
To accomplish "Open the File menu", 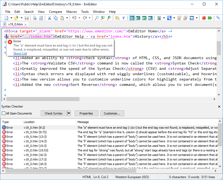I will (8, 12).
